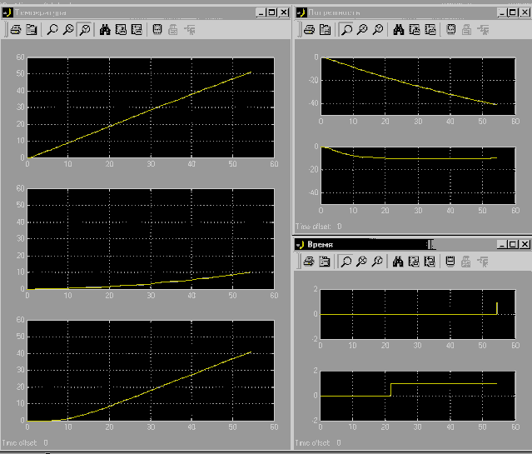
Task: Restore saved axes settings in Погрешность scope
Action: pyautogui.click(x=430, y=30)
